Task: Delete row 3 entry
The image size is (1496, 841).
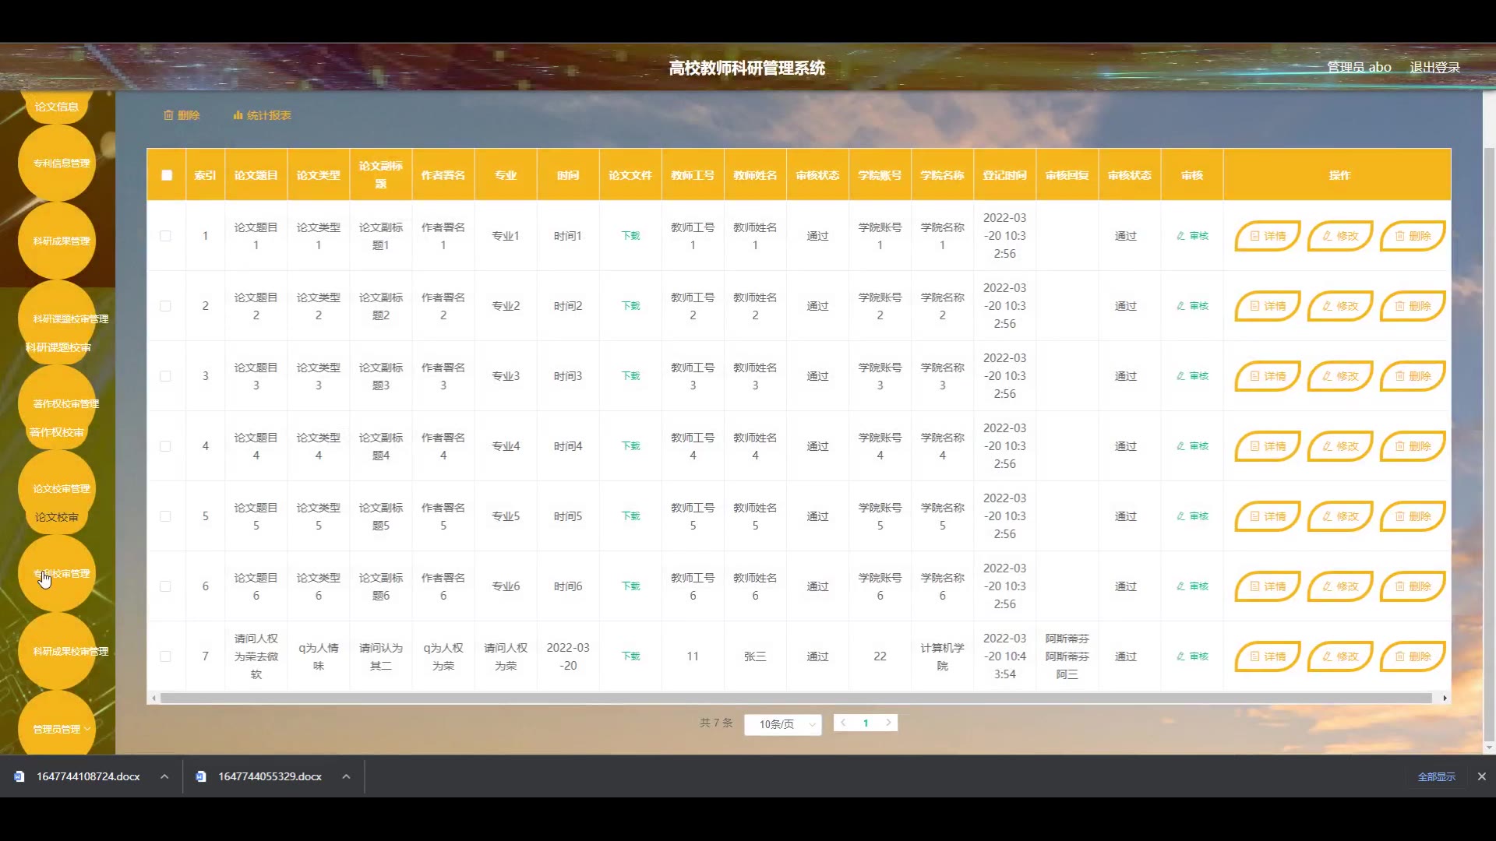Action: click(1412, 376)
